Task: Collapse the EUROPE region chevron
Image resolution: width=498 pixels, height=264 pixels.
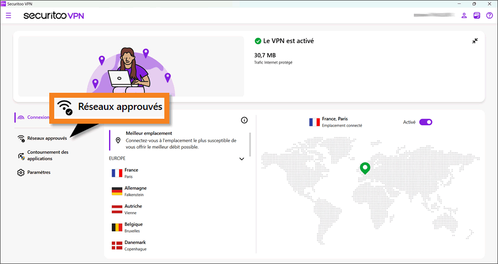Action: pyautogui.click(x=242, y=159)
